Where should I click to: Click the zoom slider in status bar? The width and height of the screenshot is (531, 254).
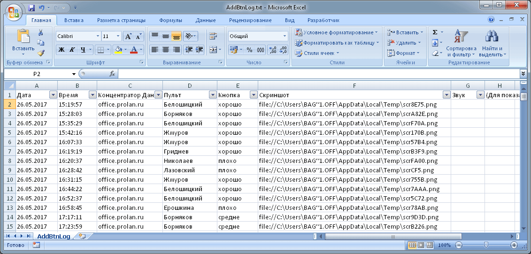pyautogui.click(x=486, y=245)
